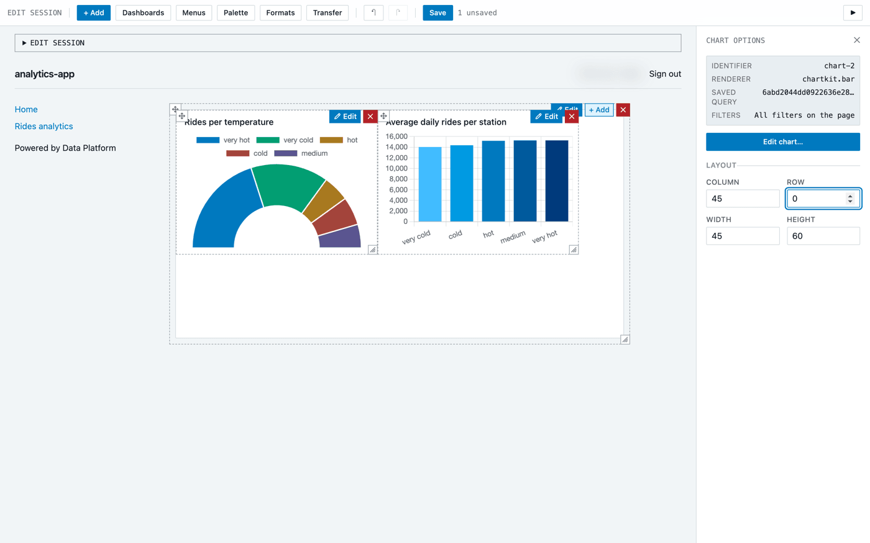Toggle the 'medium' legend entry
This screenshot has width=870, height=543.
[x=301, y=153]
